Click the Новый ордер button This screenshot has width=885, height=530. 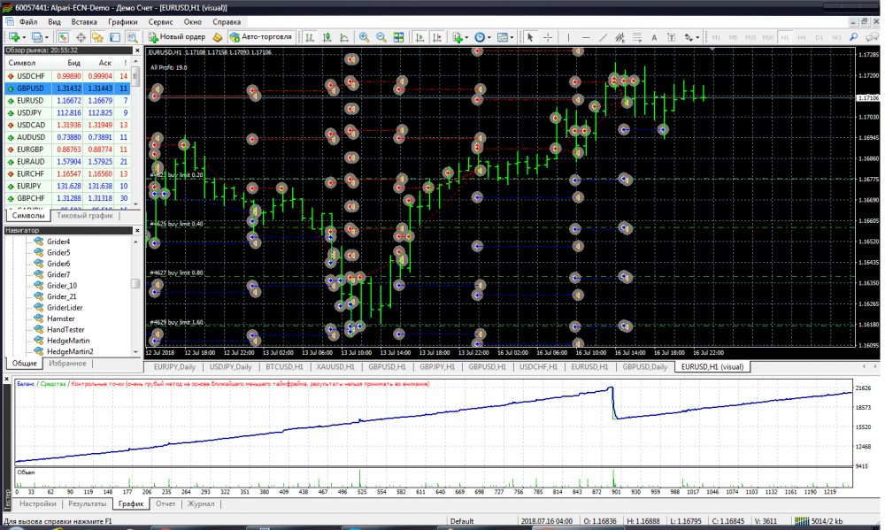coord(177,37)
